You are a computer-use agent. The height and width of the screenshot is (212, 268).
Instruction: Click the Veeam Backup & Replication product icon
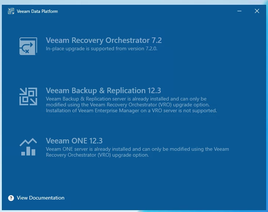point(28,96)
